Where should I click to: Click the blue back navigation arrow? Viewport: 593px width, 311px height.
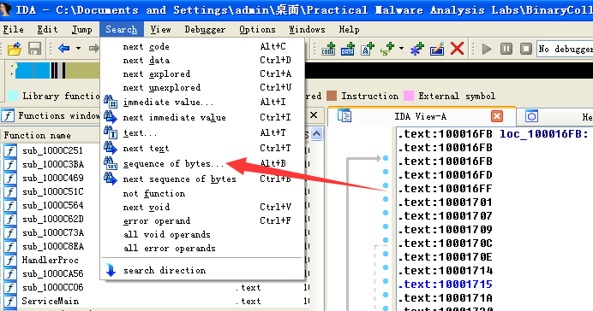(x=64, y=48)
